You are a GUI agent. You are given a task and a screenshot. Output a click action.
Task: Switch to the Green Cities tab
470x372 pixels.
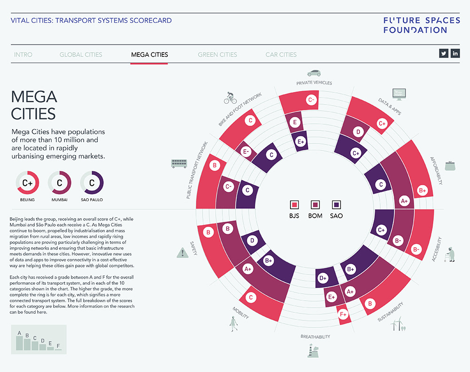coord(218,54)
